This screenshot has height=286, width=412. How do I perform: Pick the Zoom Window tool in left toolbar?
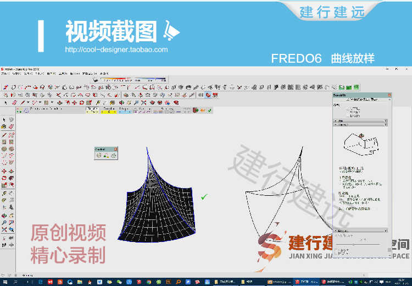click(11, 223)
